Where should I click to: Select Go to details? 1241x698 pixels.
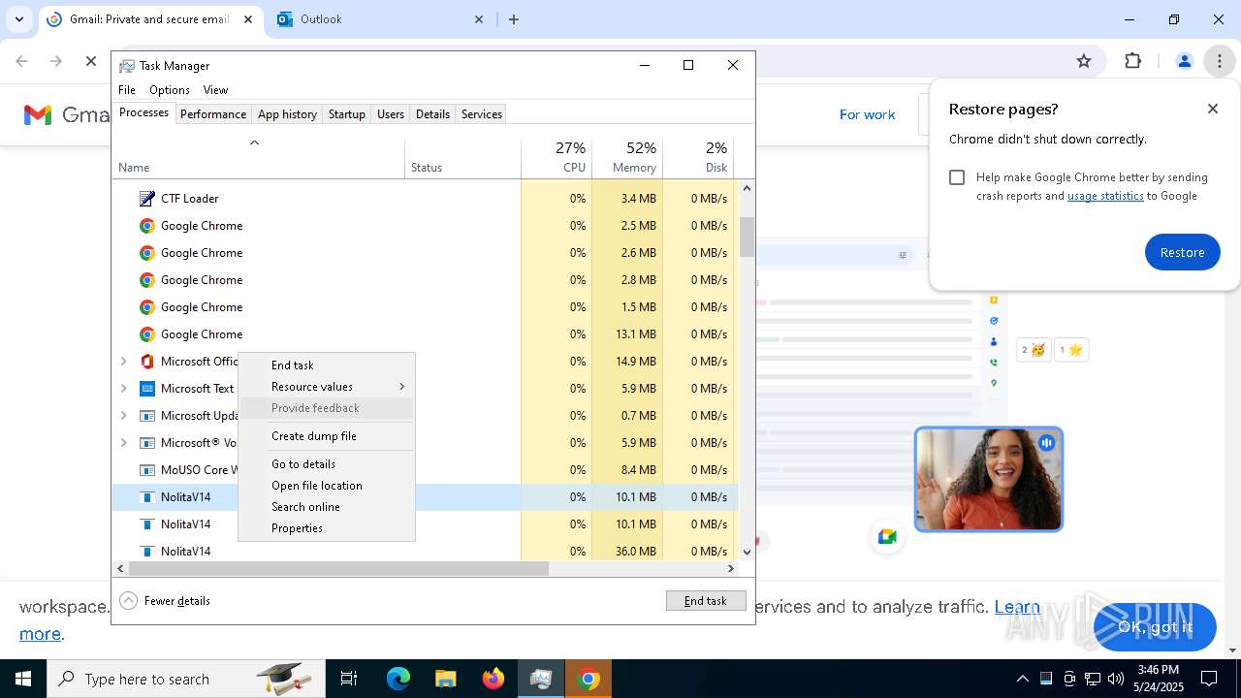coord(327,464)
